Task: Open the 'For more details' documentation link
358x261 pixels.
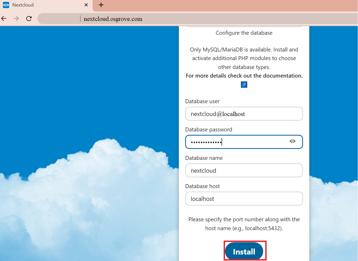Action: tap(244, 76)
